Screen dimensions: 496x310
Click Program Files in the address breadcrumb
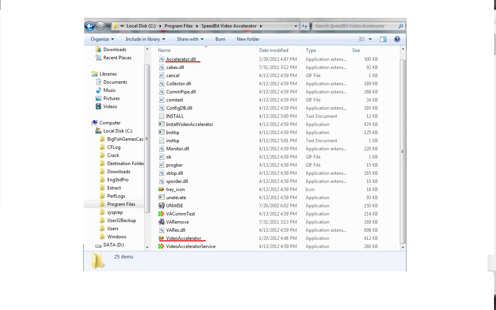[178, 26]
